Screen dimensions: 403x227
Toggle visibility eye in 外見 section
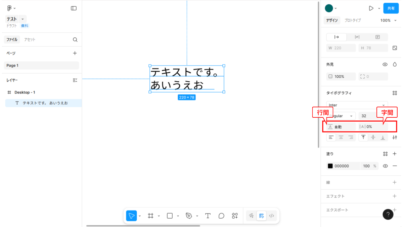pyautogui.click(x=385, y=65)
